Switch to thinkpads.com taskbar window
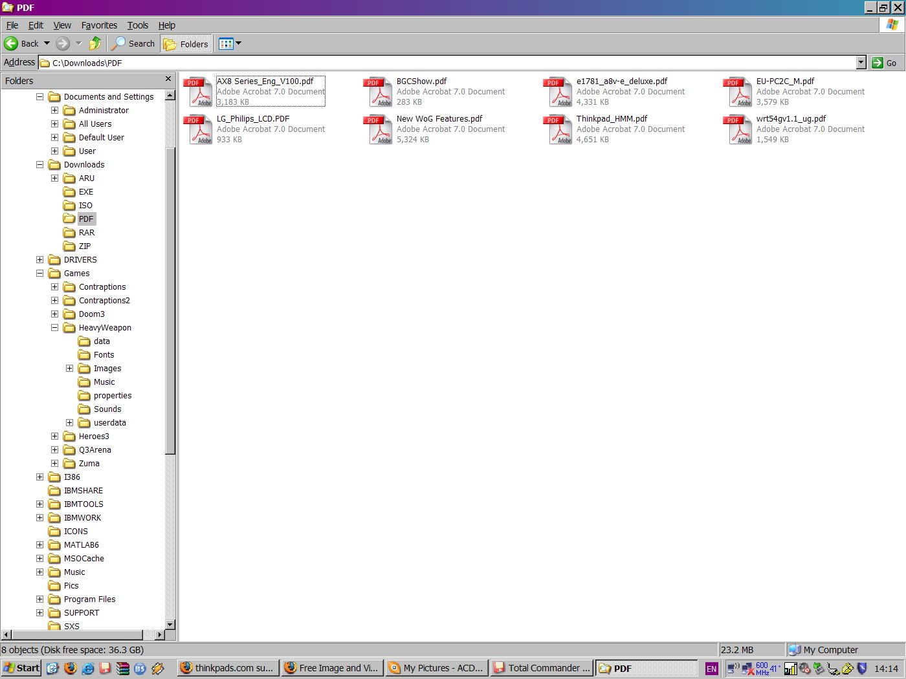This screenshot has width=906, height=679. (x=228, y=668)
